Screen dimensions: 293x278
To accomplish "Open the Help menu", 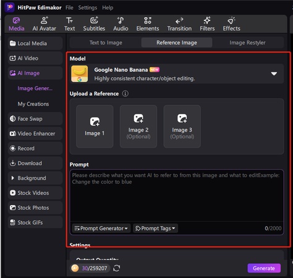I will click(108, 7).
